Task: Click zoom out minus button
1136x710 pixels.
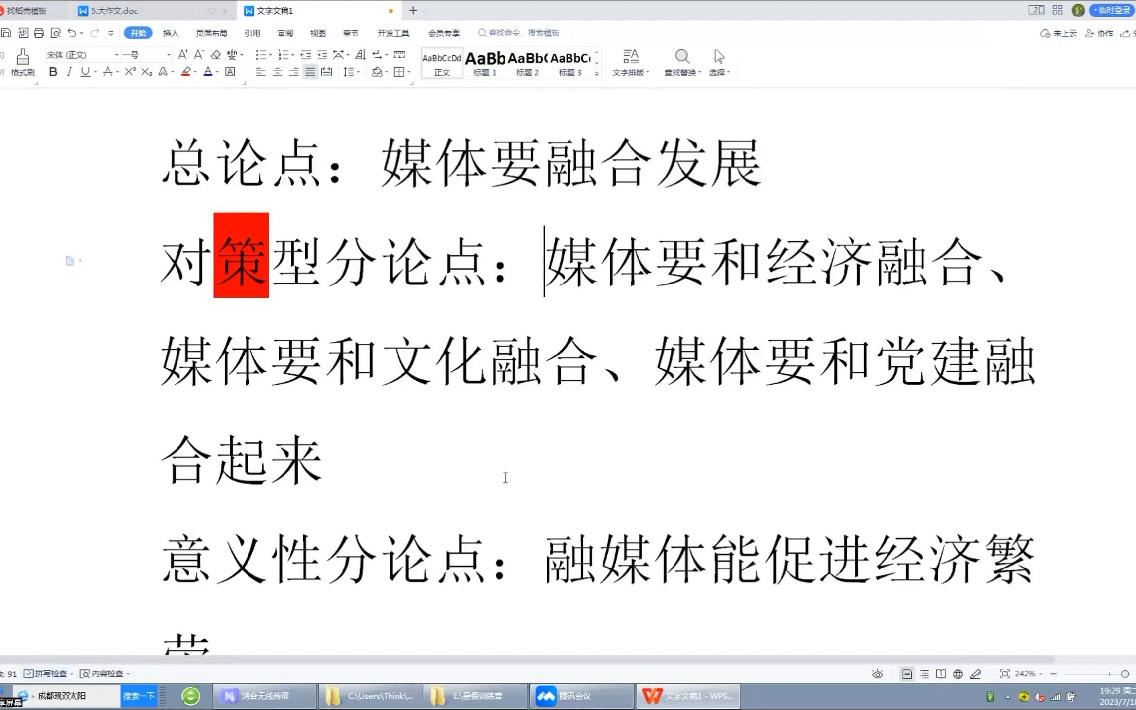Action: tap(1054, 674)
